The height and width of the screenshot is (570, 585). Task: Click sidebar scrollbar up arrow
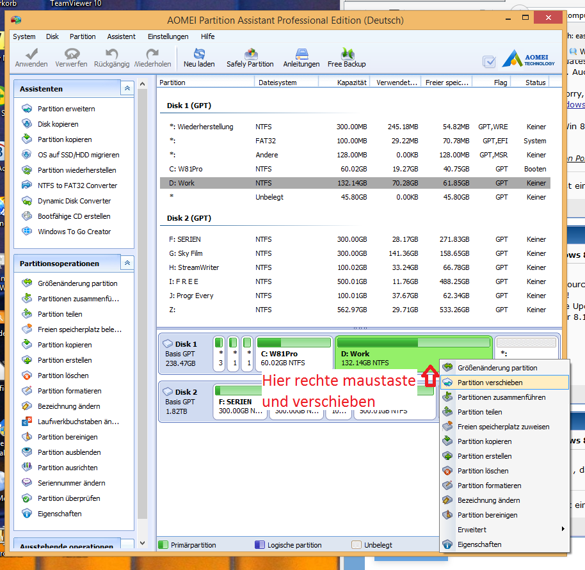pyautogui.click(x=142, y=84)
